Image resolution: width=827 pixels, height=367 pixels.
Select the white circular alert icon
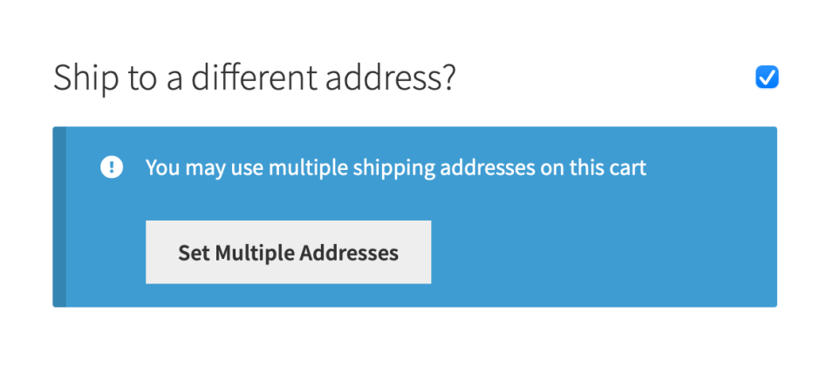(112, 167)
